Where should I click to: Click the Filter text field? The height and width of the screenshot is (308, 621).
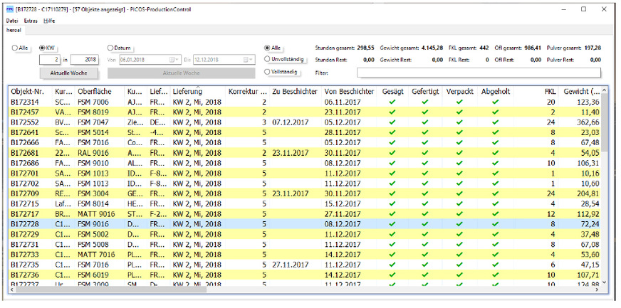(x=479, y=73)
